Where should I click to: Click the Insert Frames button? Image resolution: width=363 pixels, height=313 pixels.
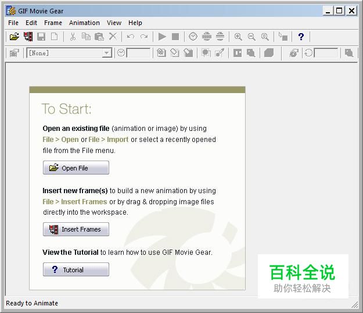tap(76, 229)
